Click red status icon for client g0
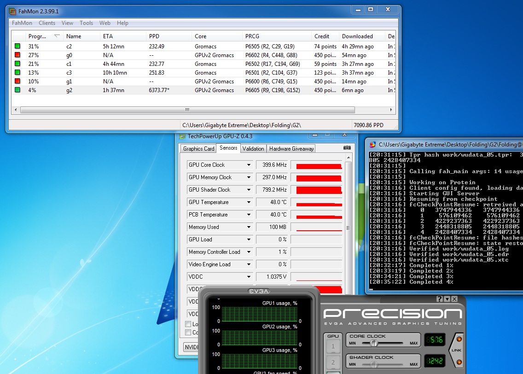Screen dimensions: 523x374 [x=17, y=55]
